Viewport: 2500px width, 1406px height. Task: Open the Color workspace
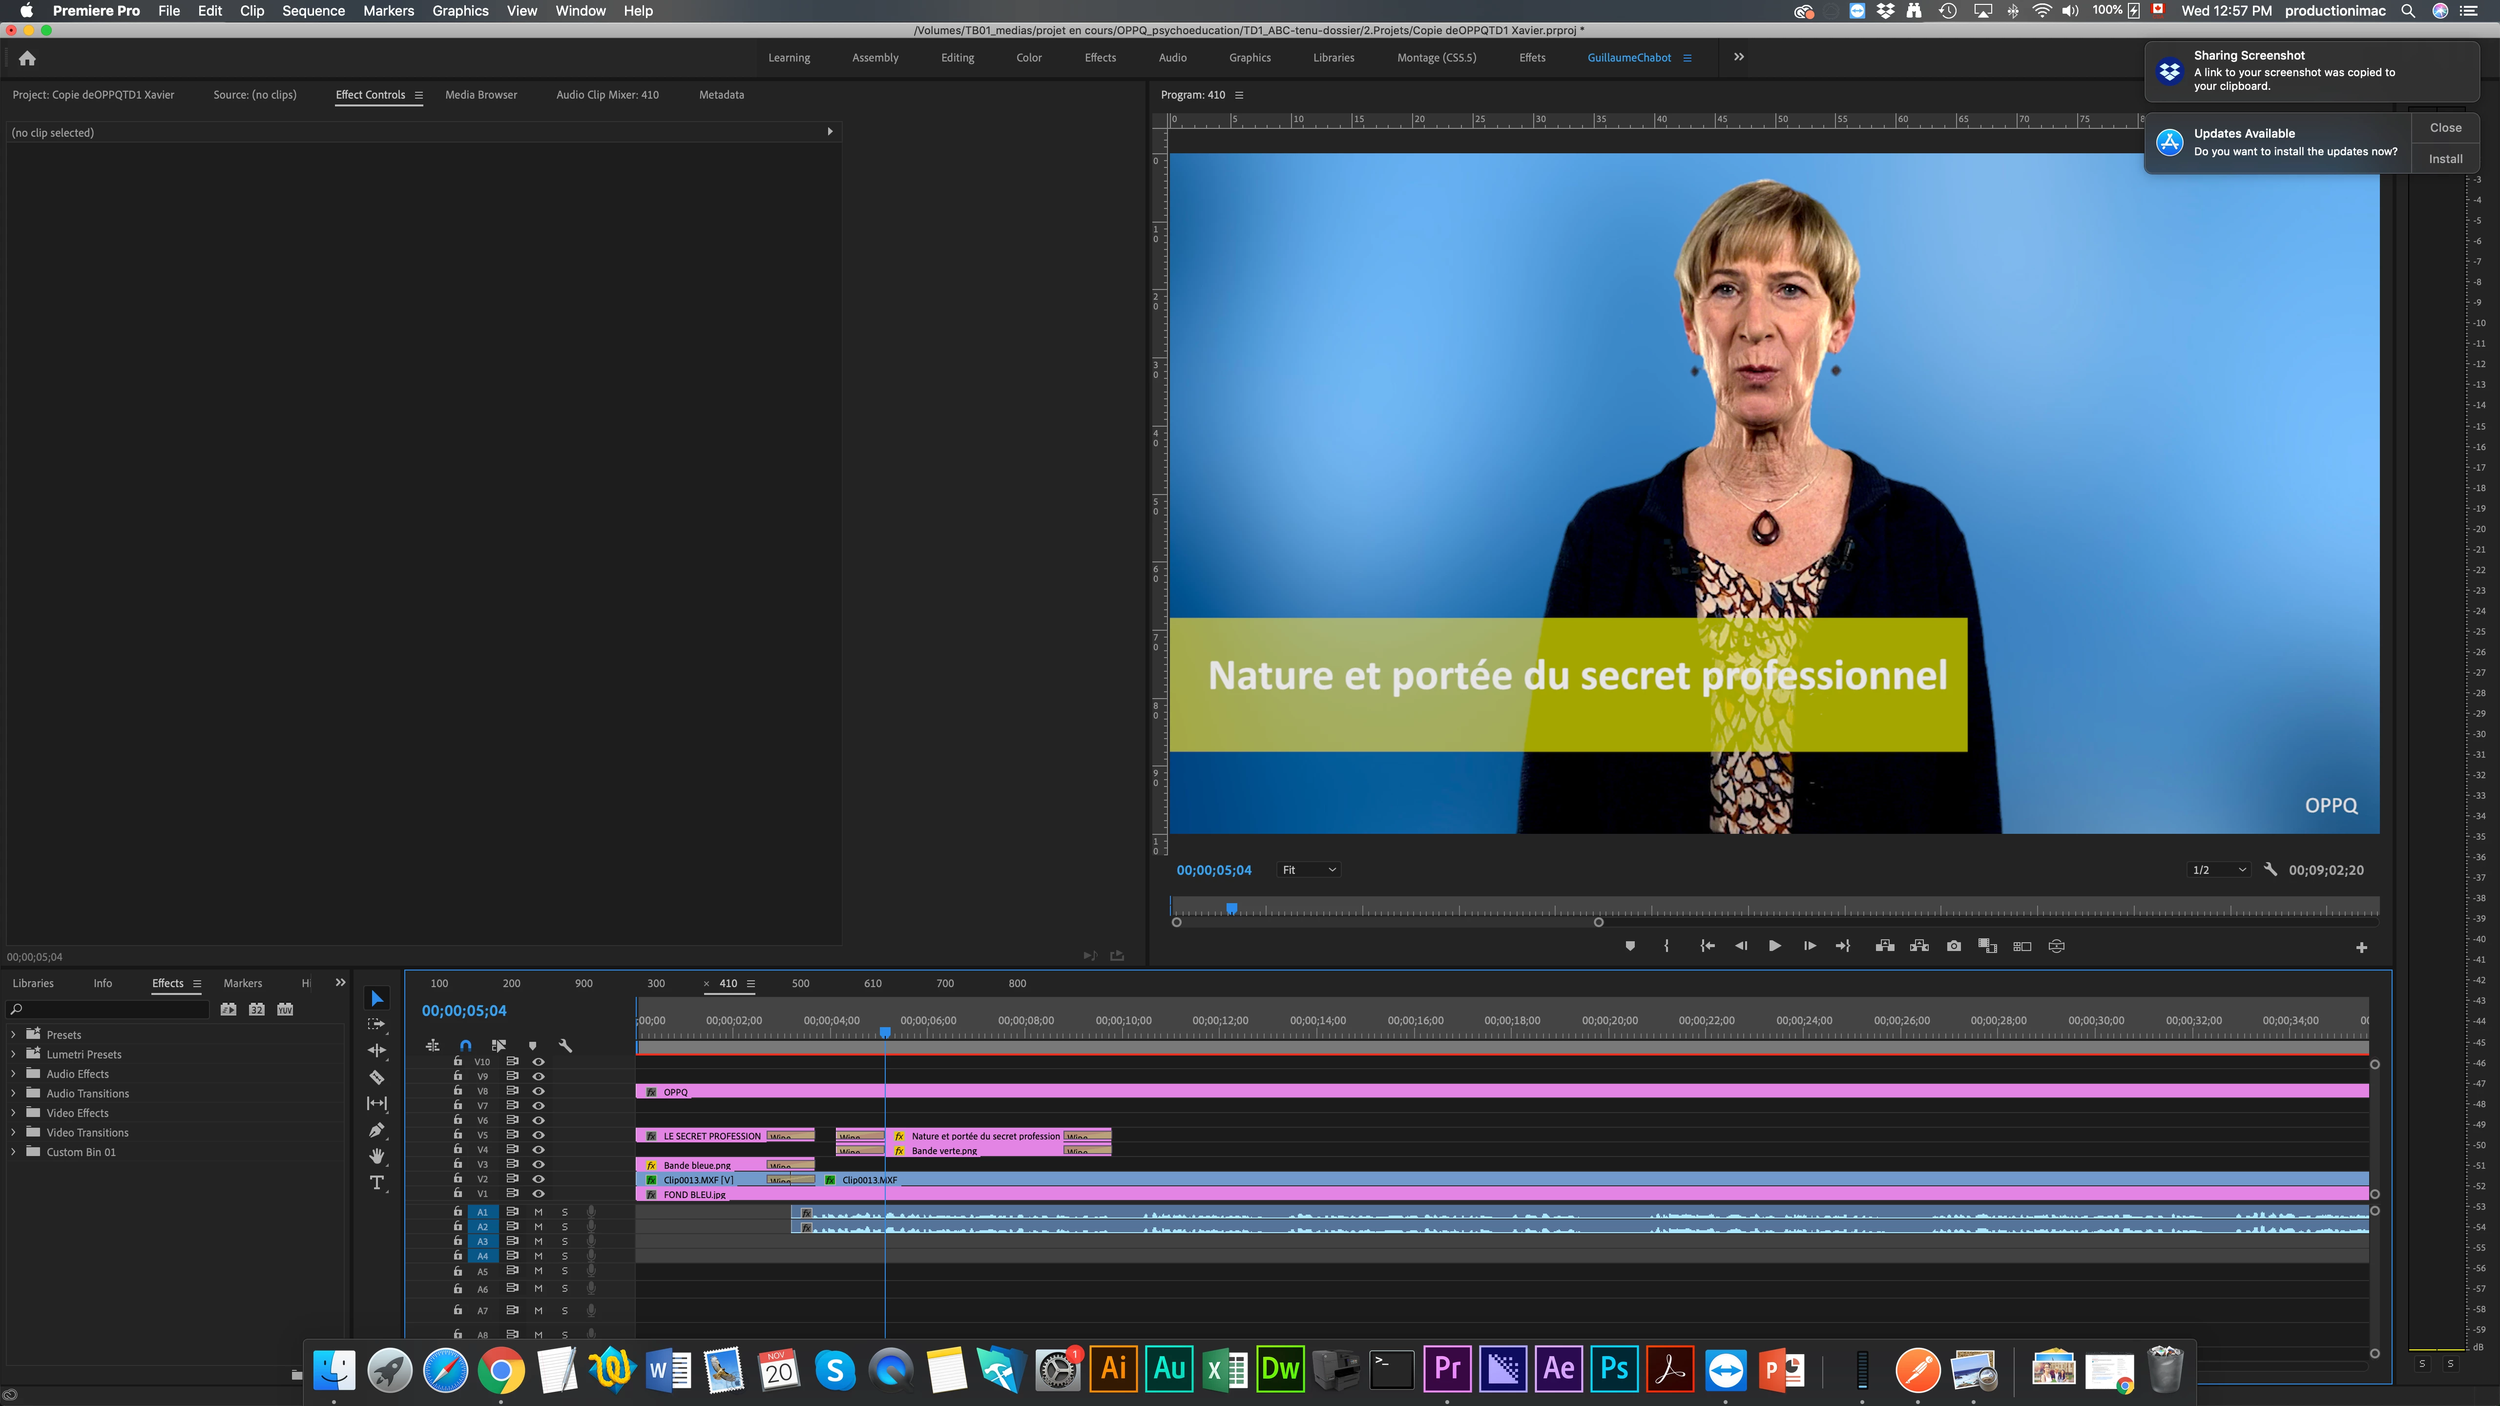point(1029,58)
